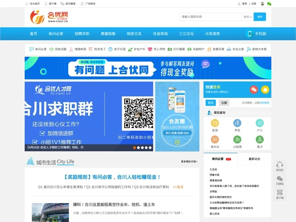This screenshot has width=296, height=222.
Task: Open the 车友之家 category
Action: pos(235,49)
